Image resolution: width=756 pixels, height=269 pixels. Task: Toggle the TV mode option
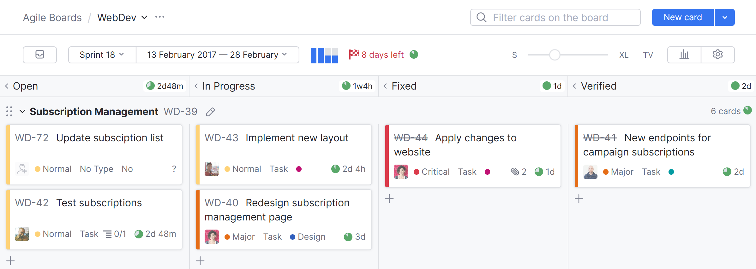click(x=648, y=55)
